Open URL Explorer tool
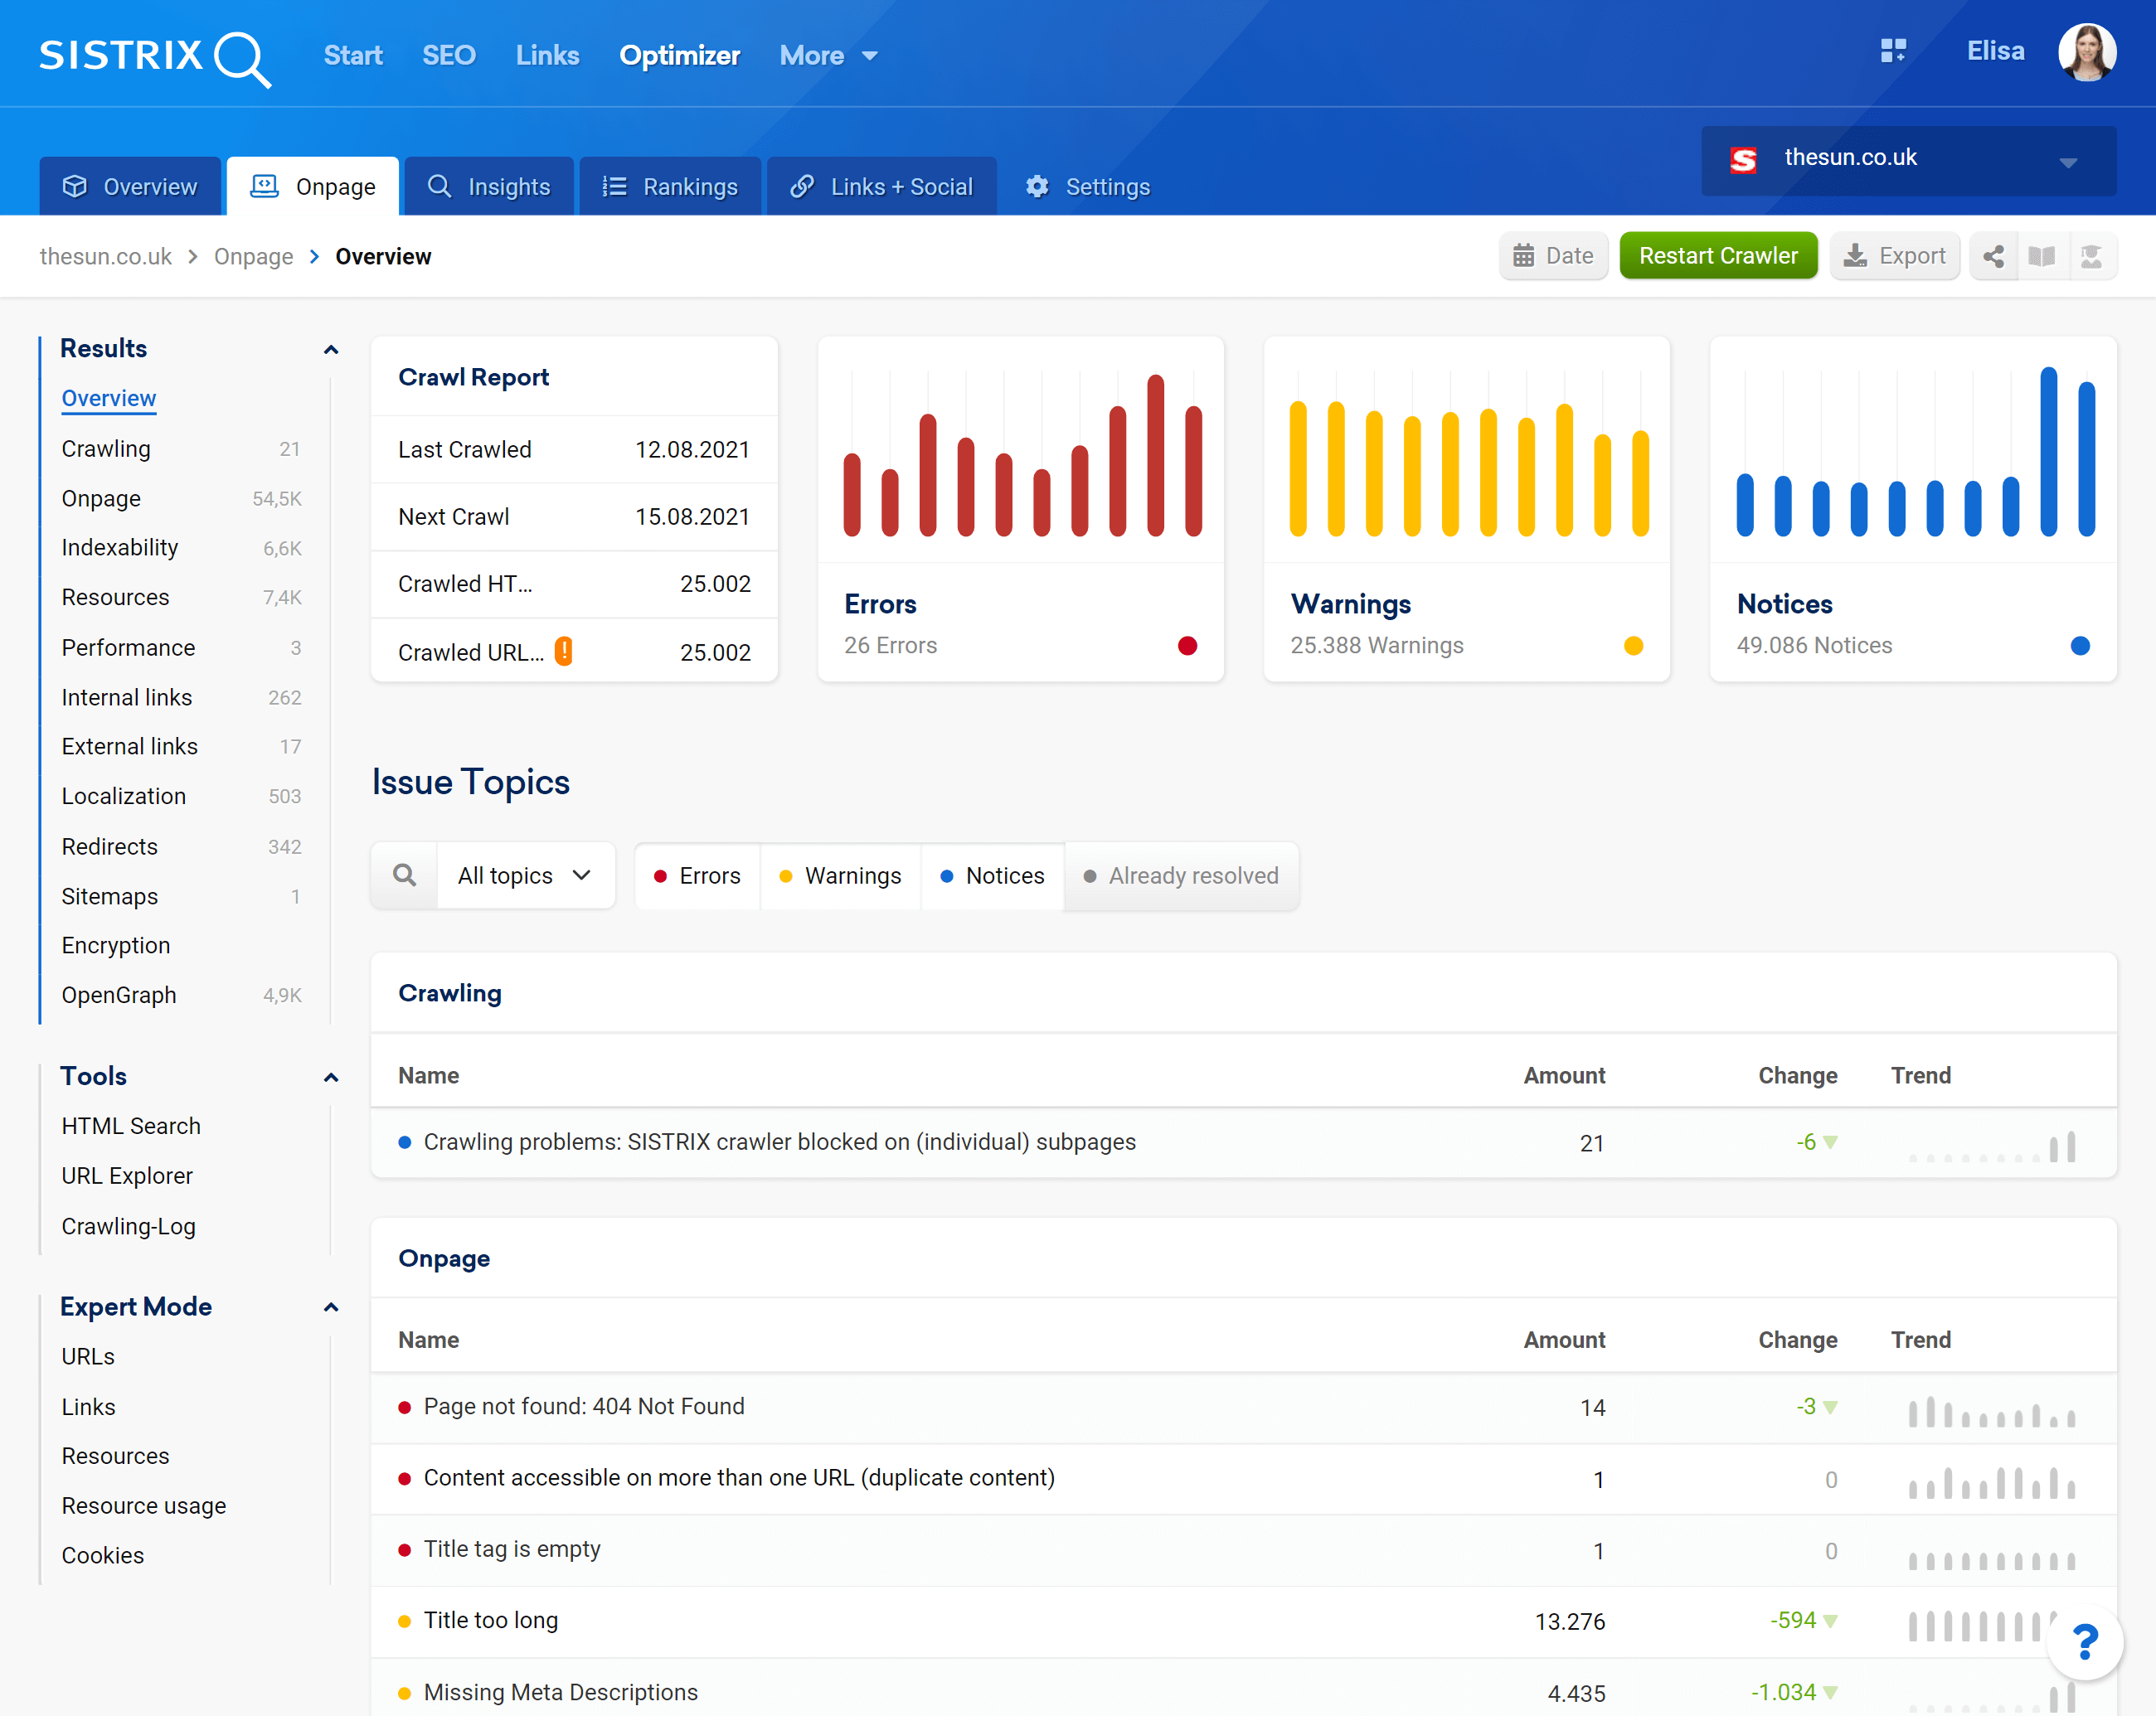 [x=127, y=1176]
